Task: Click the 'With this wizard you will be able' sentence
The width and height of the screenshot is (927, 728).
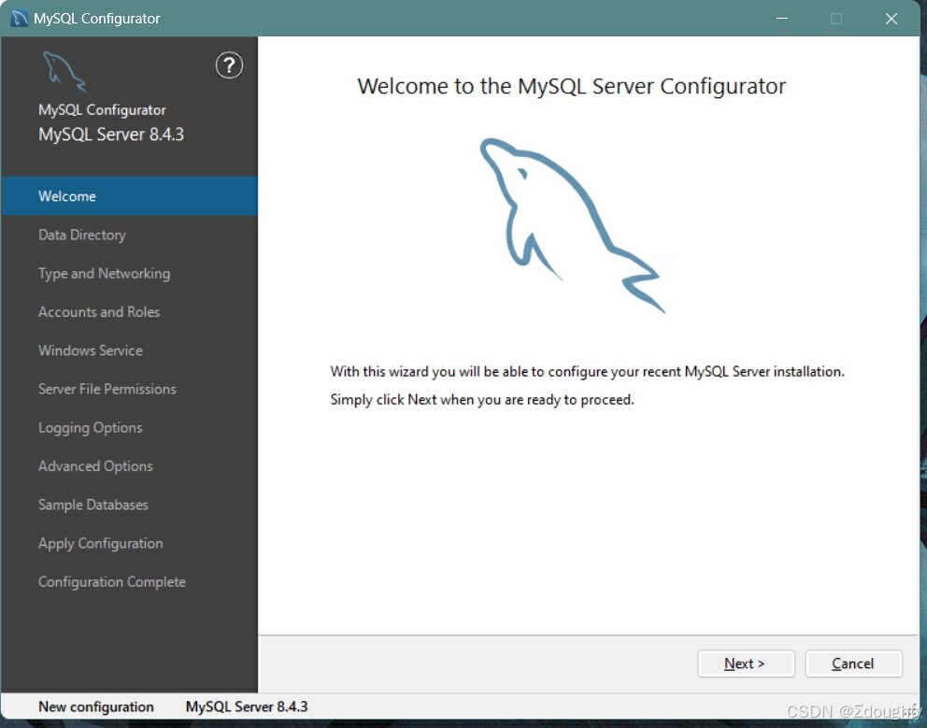Action: [x=587, y=371]
